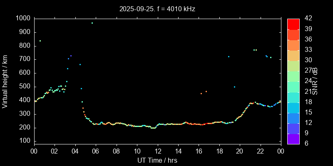This screenshot has height=166, width=333.
Task: Click the isolated data point near 970 km
Action: point(92,23)
